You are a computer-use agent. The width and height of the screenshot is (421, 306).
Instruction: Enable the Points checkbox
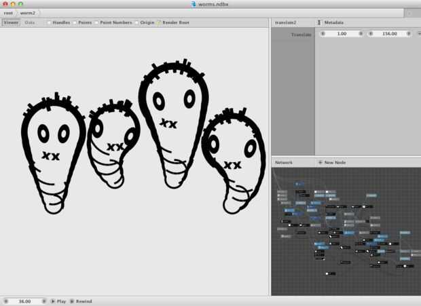(75, 23)
